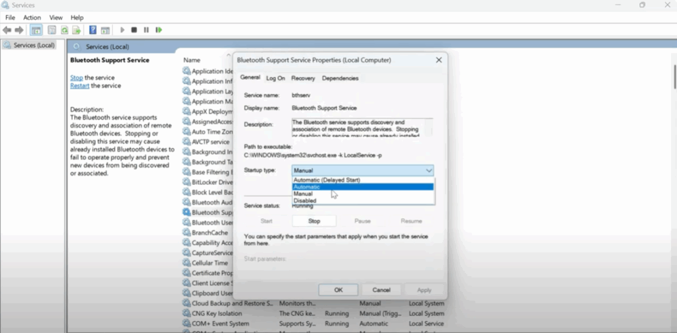Close the Bluetooth Support Service Properties dialog

click(x=439, y=60)
